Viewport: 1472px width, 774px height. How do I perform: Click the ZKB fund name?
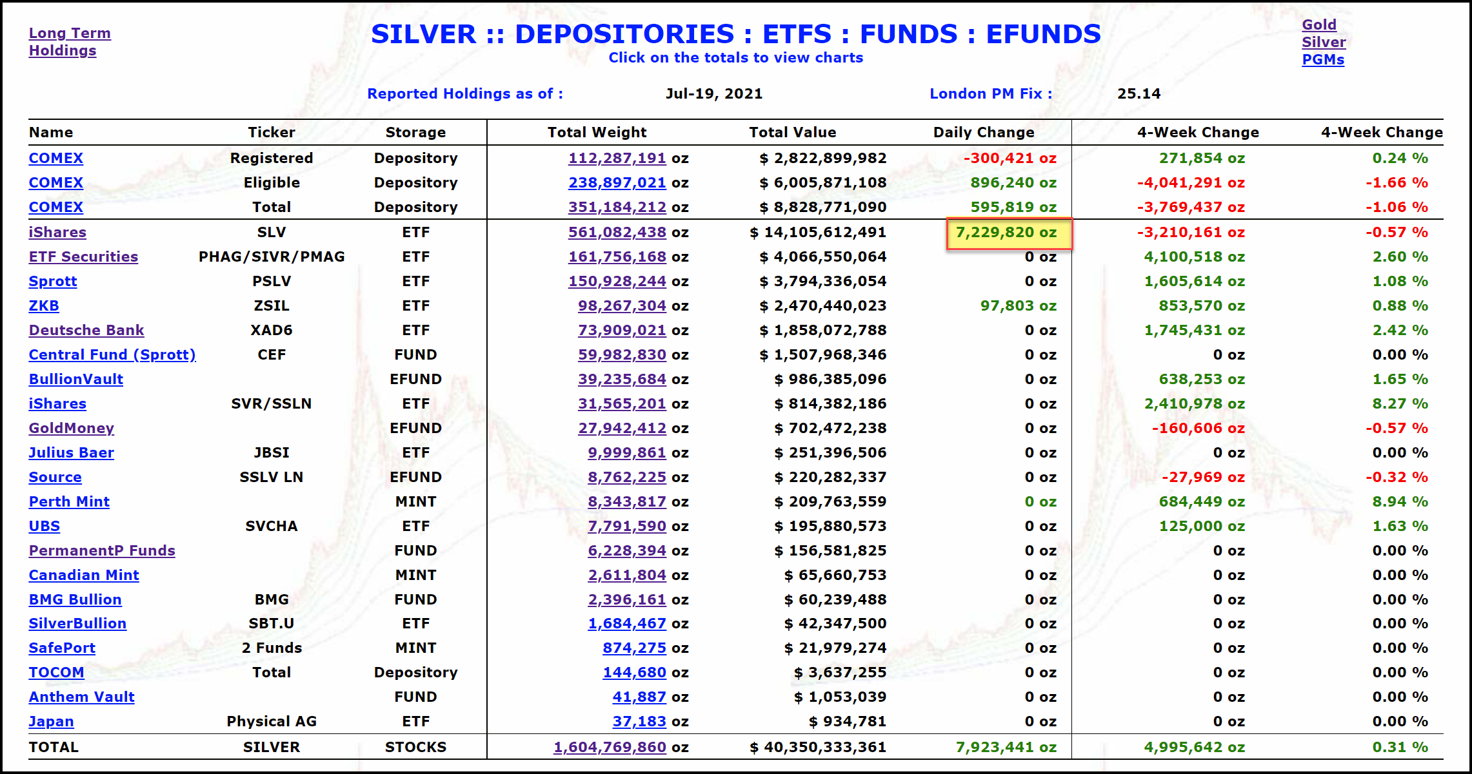point(44,305)
